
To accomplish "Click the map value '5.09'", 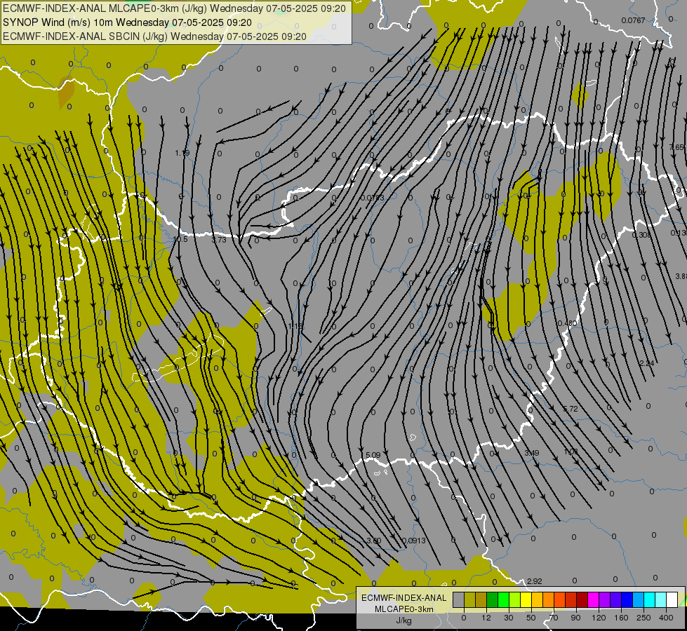I will tap(373, 456).
